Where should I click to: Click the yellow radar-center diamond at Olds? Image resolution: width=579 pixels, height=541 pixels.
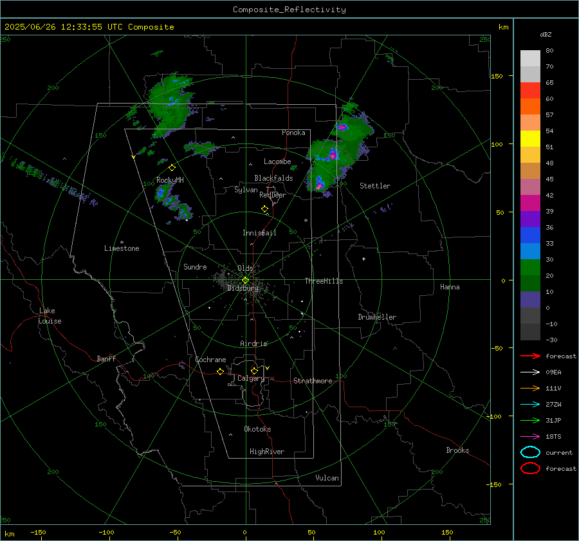pos(245,280)
